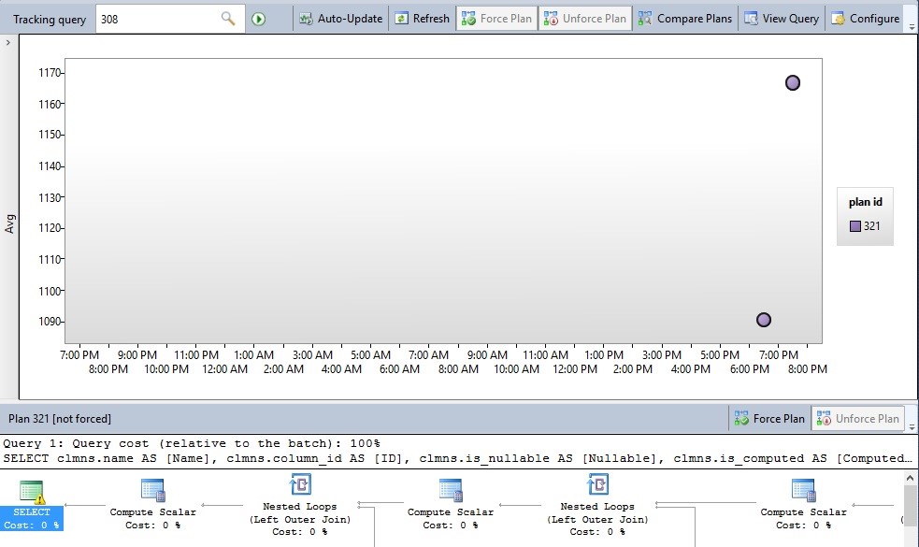Click the first Nested Loops operator icon
Viewport: 919px width, 547px height.
[x=301, y=484]
